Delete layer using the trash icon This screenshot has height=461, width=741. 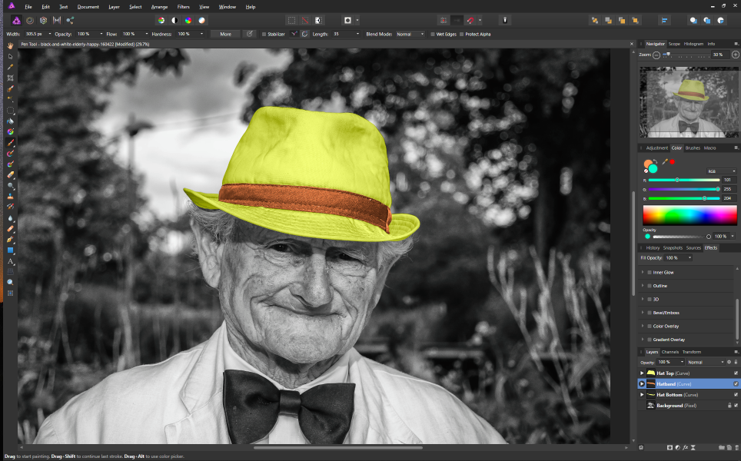tap(736, 447)
